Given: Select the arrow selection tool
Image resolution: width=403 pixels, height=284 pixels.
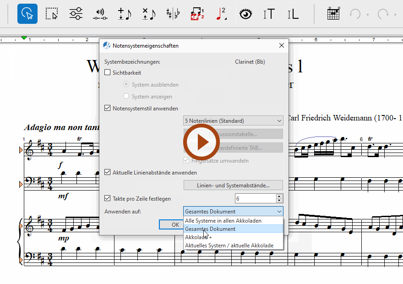Looking at the screenshot, I should pyautogui.click(x=27, y=14).
